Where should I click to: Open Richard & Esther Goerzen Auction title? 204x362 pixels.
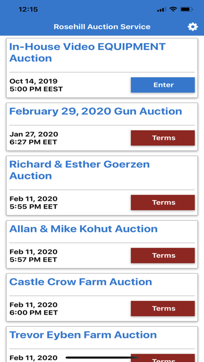(x=80, y=170)
